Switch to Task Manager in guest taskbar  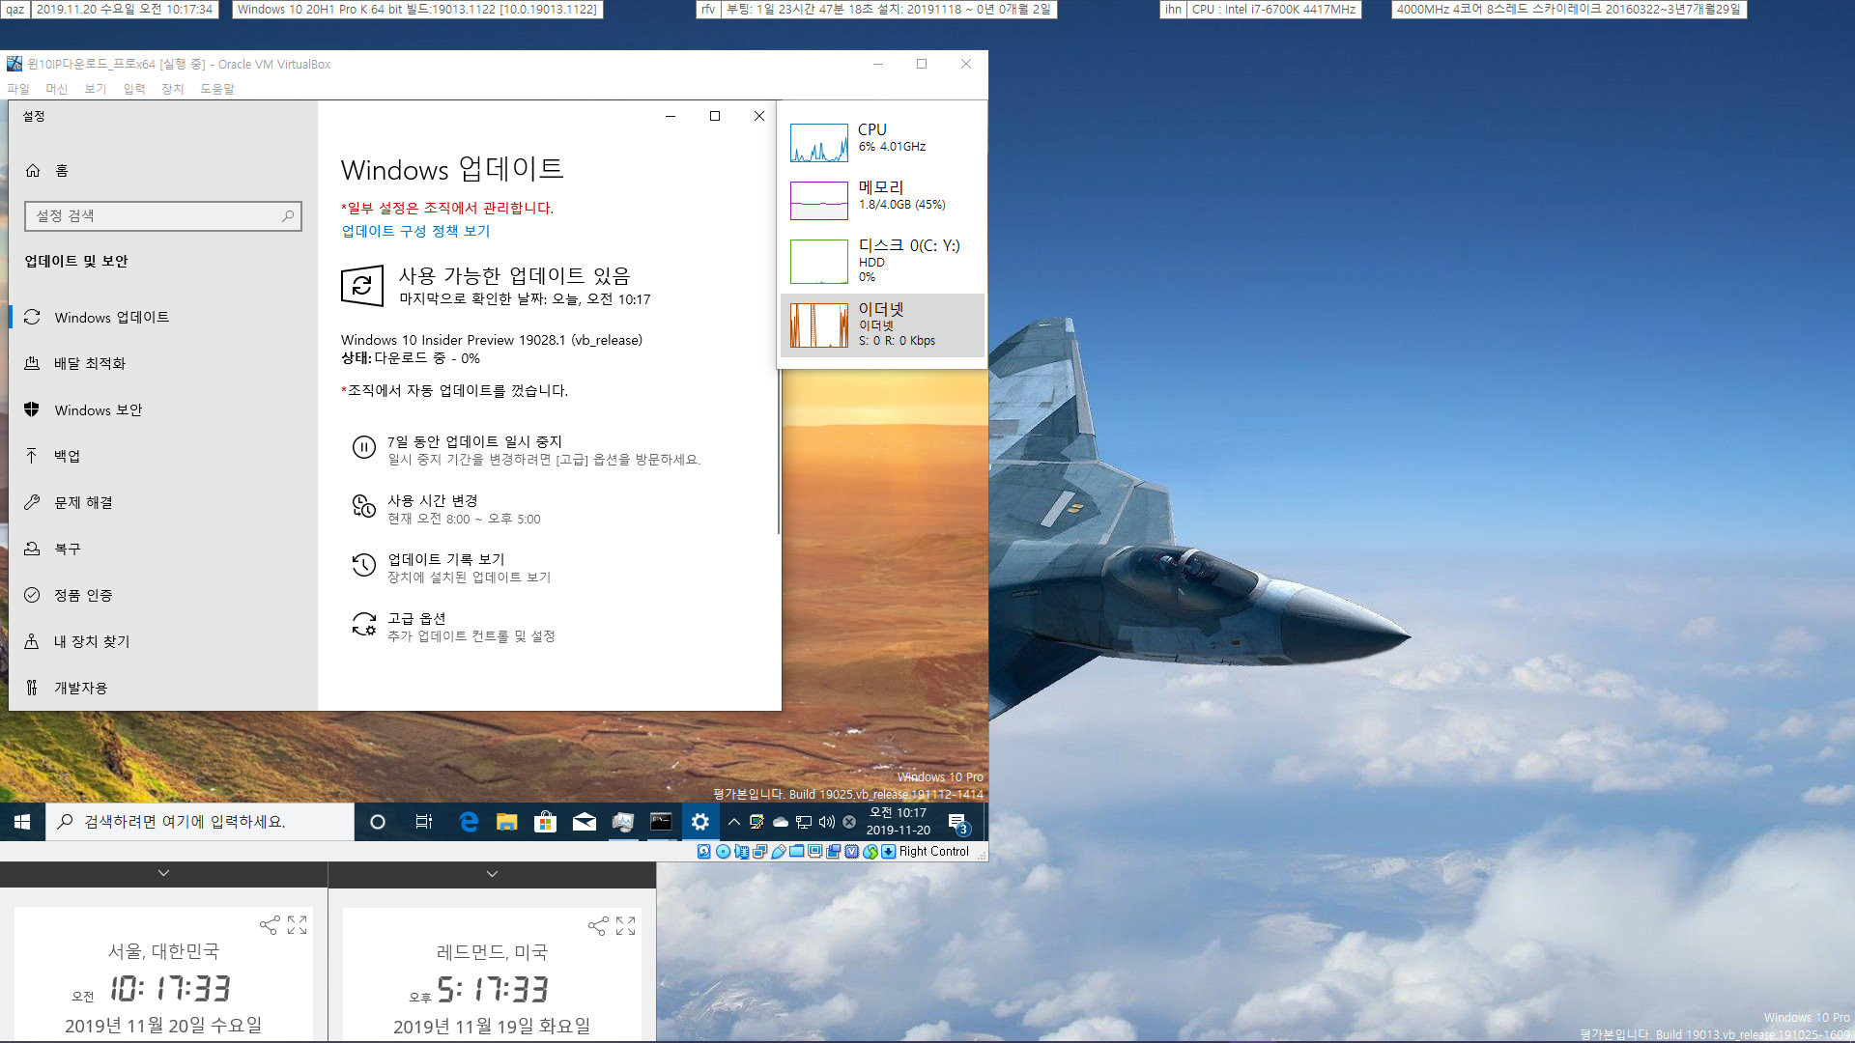(x=623, y=822)
